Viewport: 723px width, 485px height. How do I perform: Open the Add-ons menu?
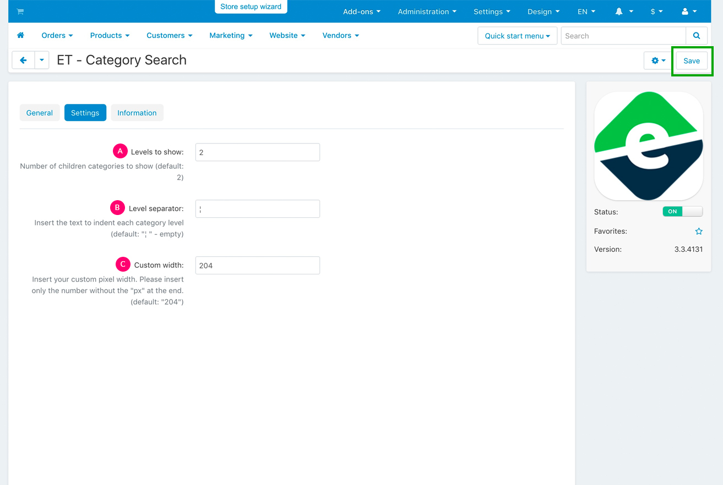(361, 12)
